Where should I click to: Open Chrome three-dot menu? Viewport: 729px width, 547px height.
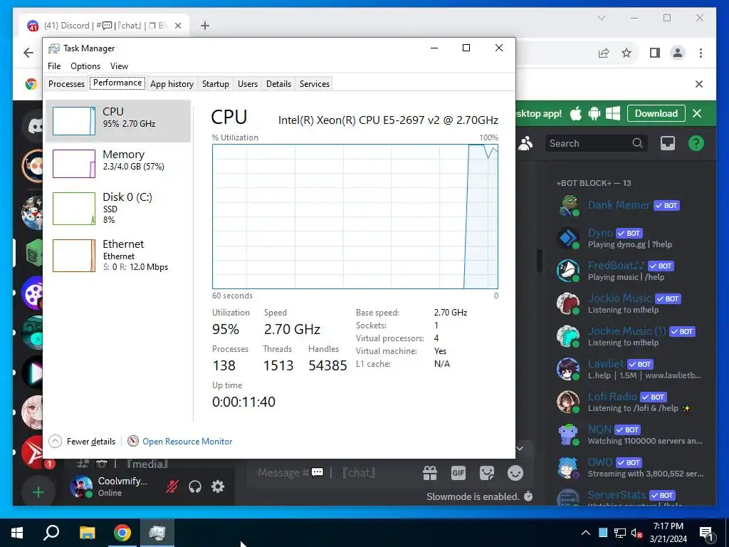[701, 53]
